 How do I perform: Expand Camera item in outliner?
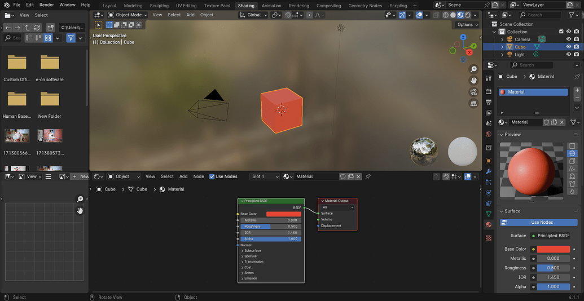pyautogui.click(x=502, y=39)
